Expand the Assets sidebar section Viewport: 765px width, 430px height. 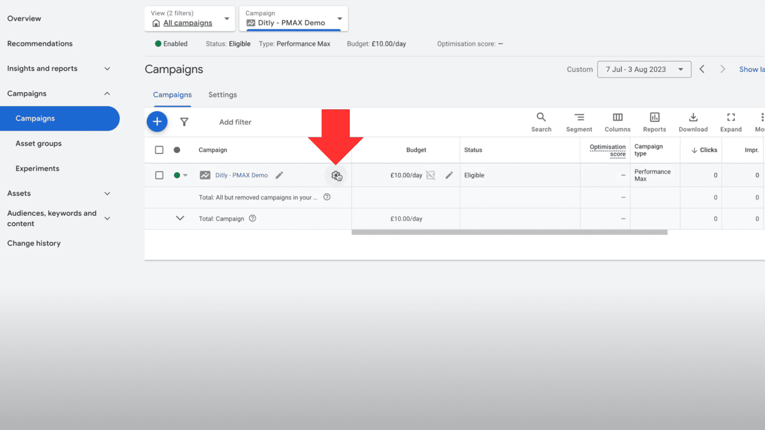coord(107,193)
